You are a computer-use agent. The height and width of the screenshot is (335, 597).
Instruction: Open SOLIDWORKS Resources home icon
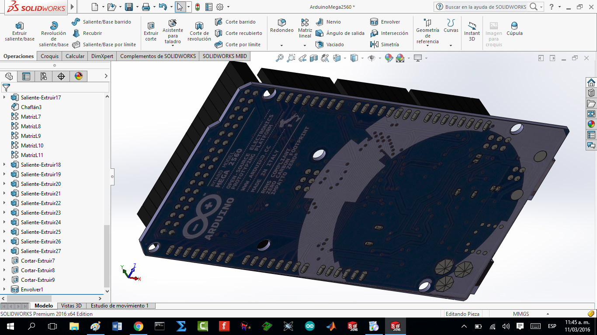click(x=591, y=83)
